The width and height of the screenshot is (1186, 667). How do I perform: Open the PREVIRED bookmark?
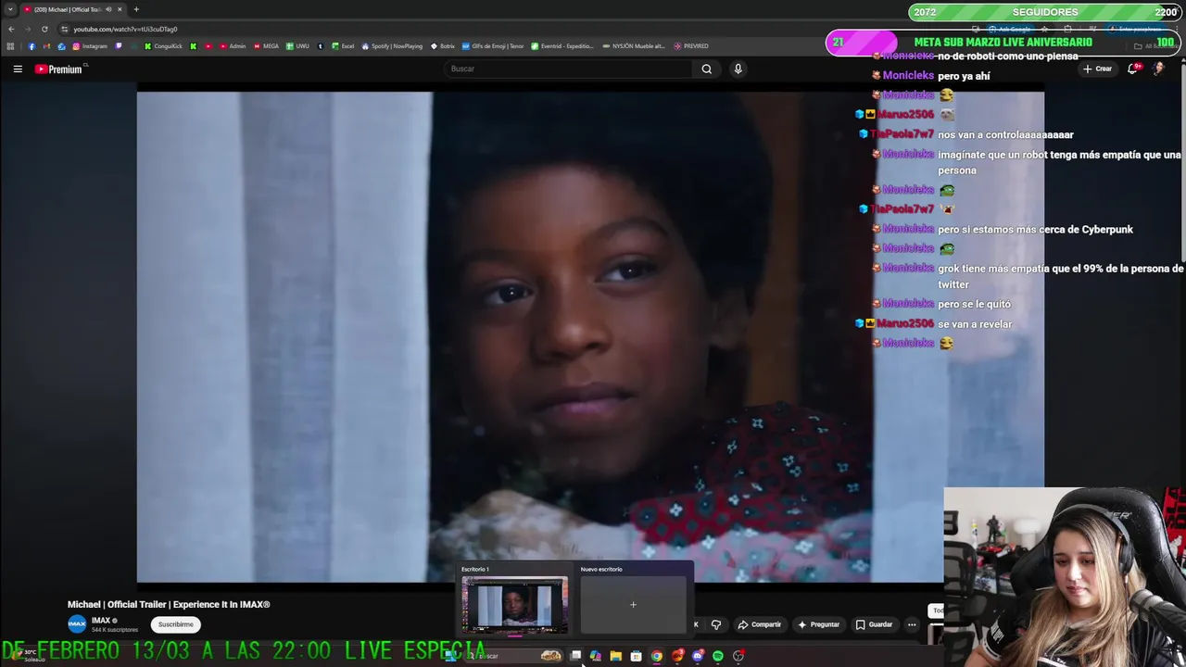691,46
